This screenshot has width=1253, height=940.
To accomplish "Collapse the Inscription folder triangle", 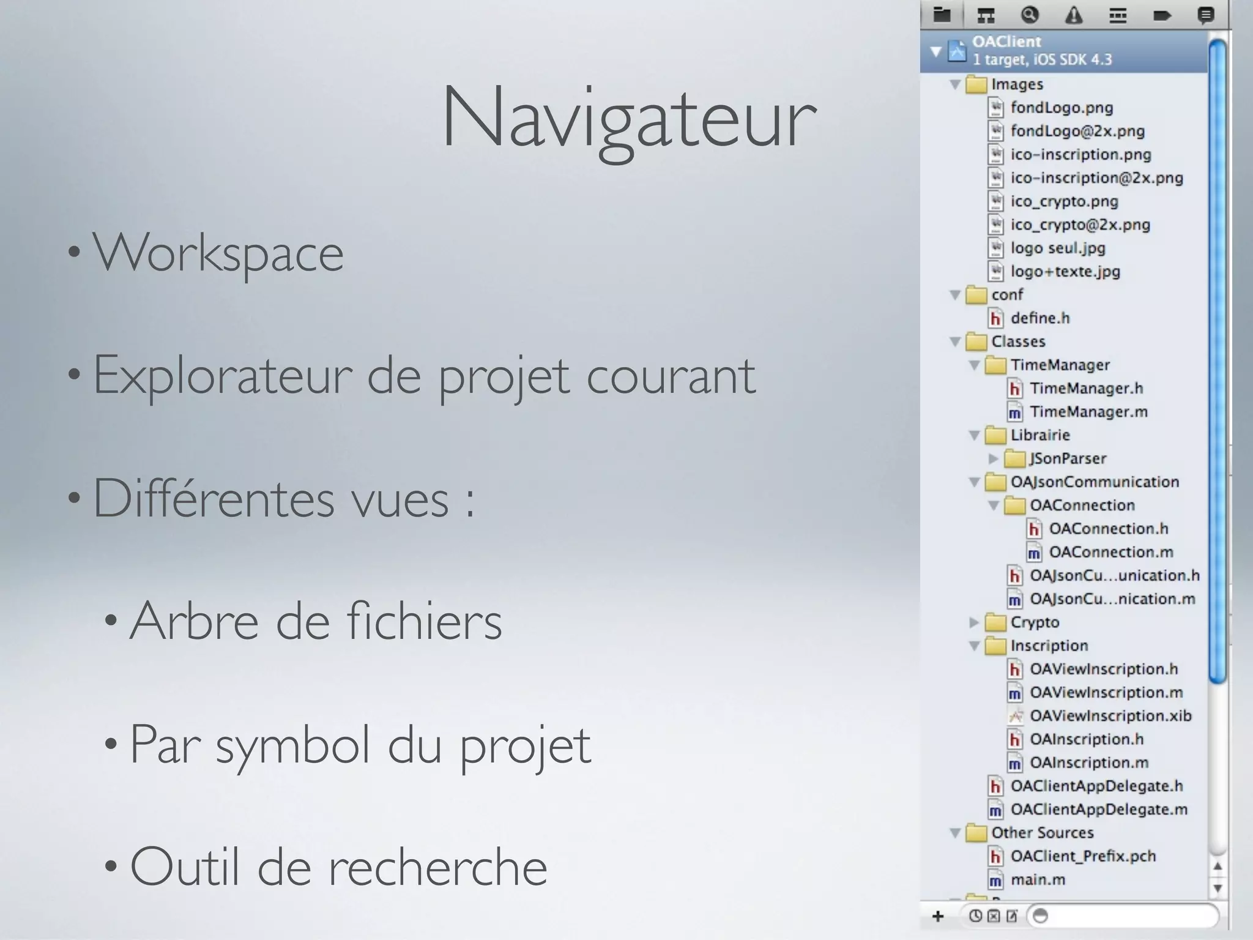I will tap(974, 646).
